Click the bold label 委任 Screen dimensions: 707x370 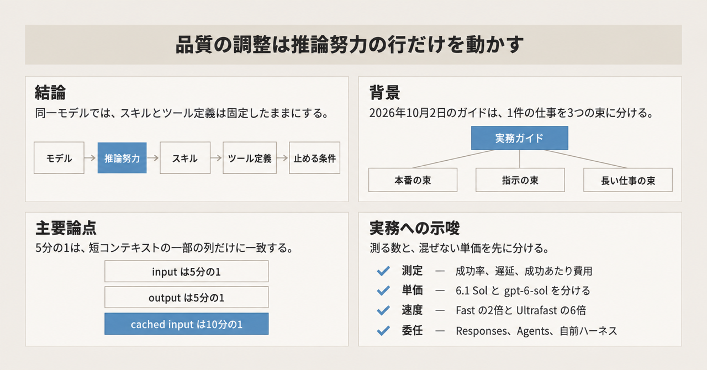coord(412,331)
